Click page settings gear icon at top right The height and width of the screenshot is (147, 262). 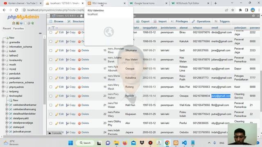click(x=253, y=16)
